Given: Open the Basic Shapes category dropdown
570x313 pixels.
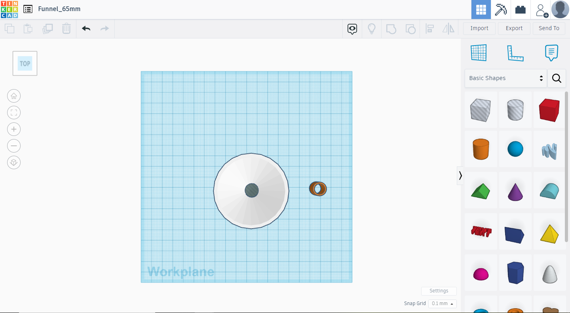Looking at the screenshot, I should point(506,78).
